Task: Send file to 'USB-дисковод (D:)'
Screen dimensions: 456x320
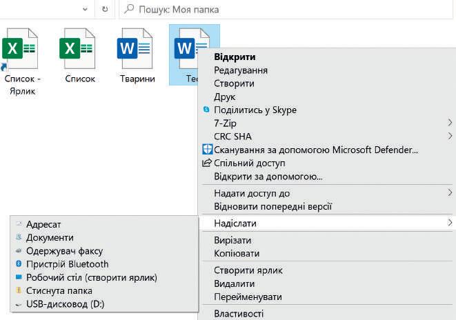Action: [65, 303]
